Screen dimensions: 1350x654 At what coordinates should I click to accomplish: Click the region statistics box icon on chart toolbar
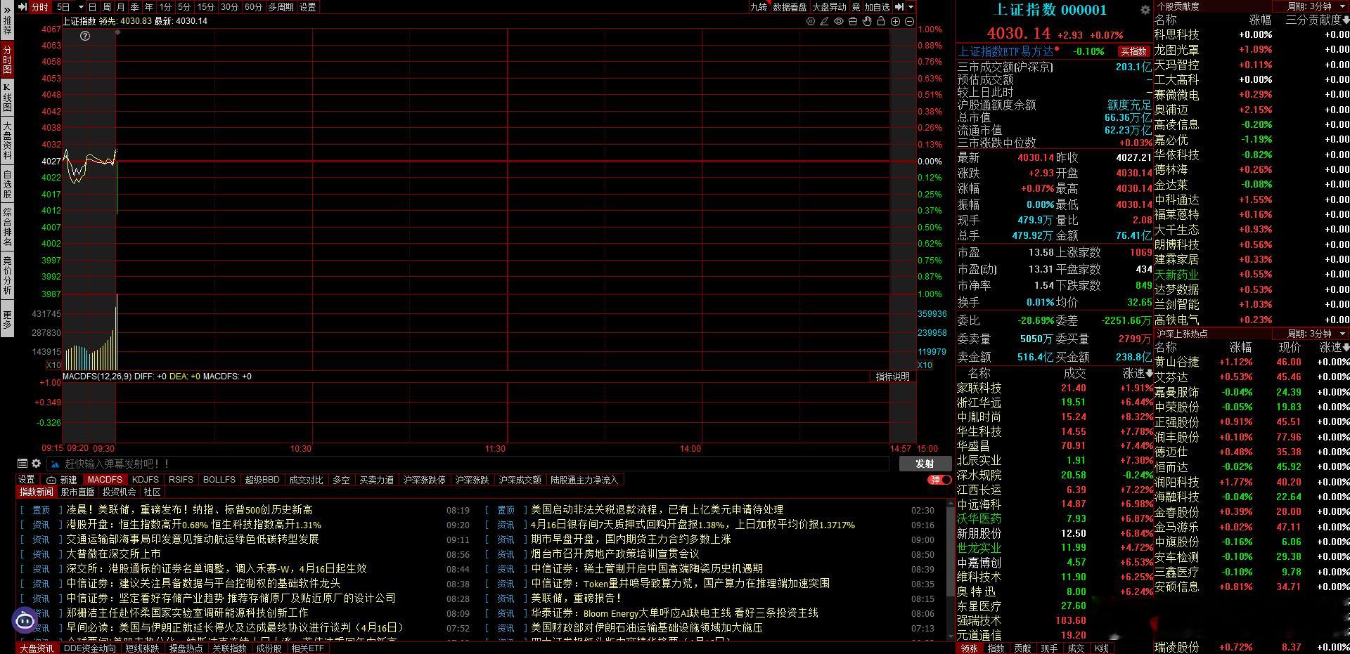click(x=881, y=22)
